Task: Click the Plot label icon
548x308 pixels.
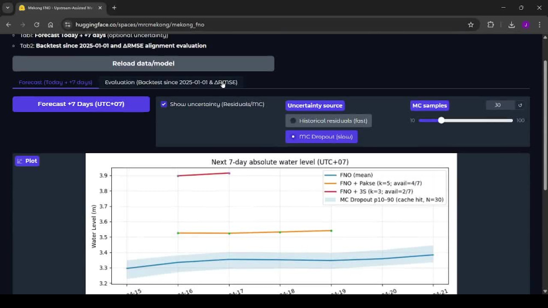Action: [20, 161]
